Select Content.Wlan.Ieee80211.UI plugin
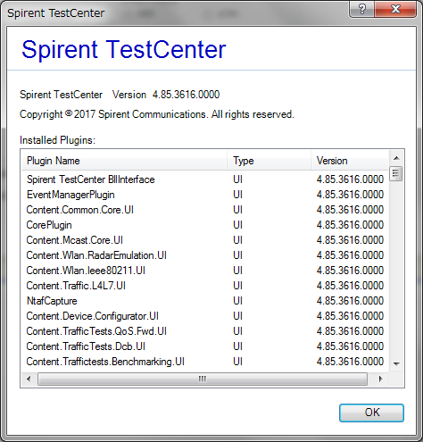The height and width of the screenshot is (442, 423). [205, 271]
